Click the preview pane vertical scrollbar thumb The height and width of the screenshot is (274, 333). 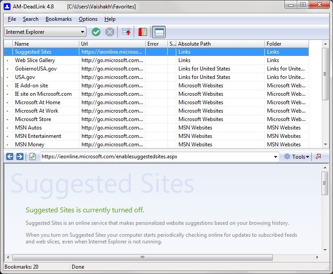(x=325, y=183)
